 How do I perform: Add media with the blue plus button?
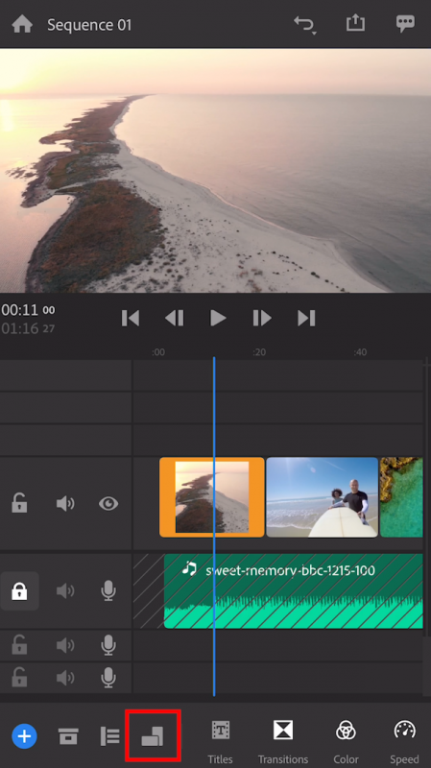[25, 736]
